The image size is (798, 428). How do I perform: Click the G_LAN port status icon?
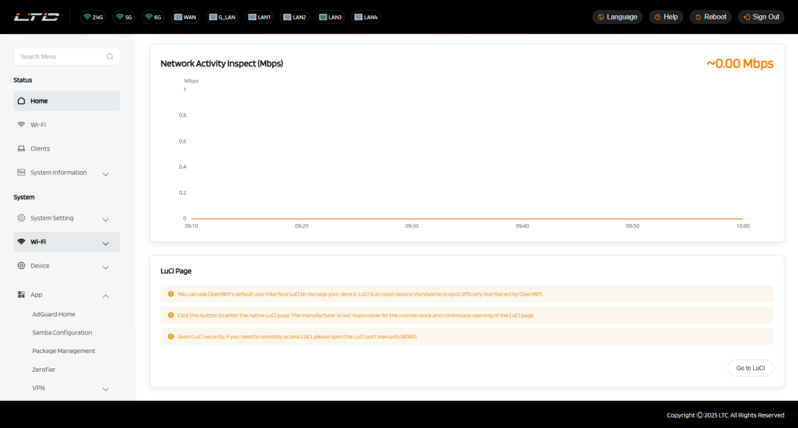coord(222,17)
